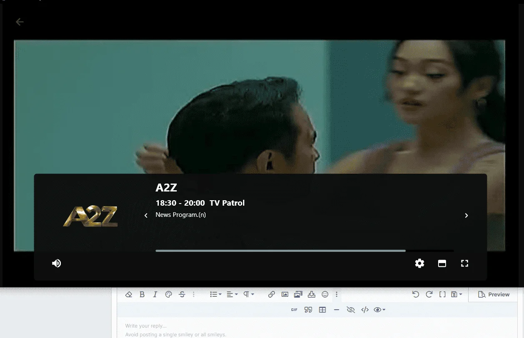Open more text options after strikethrough
Screen dimensions: 524x338
point(194,294)
